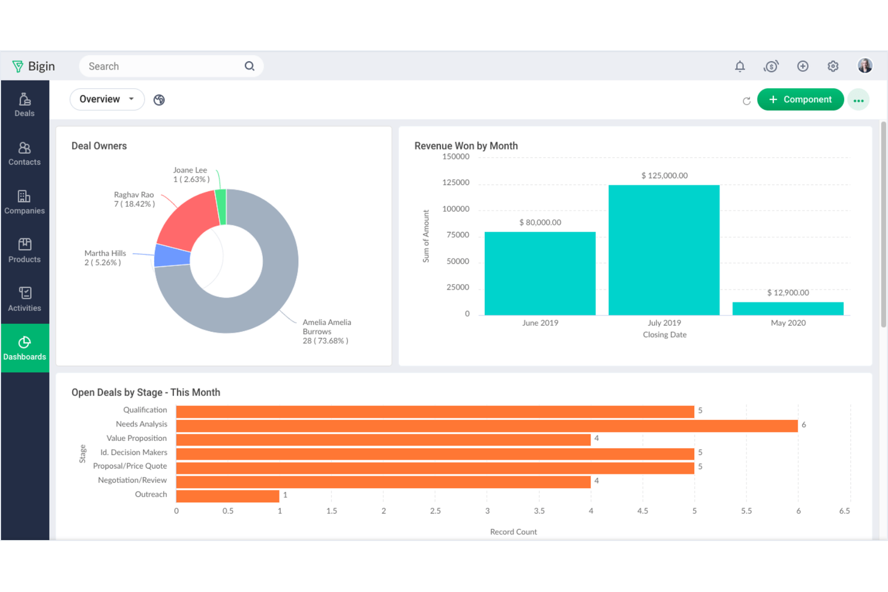This screenshot has height=592, width=888.
Task: Open the Companies module
Action: (24, 202)
